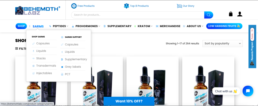Select Transdermals in the SARMs submenu

46,66
